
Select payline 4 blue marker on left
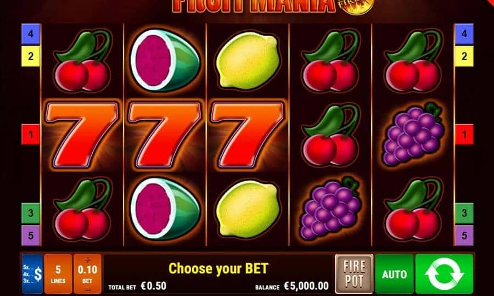click(x=31, y=33)
